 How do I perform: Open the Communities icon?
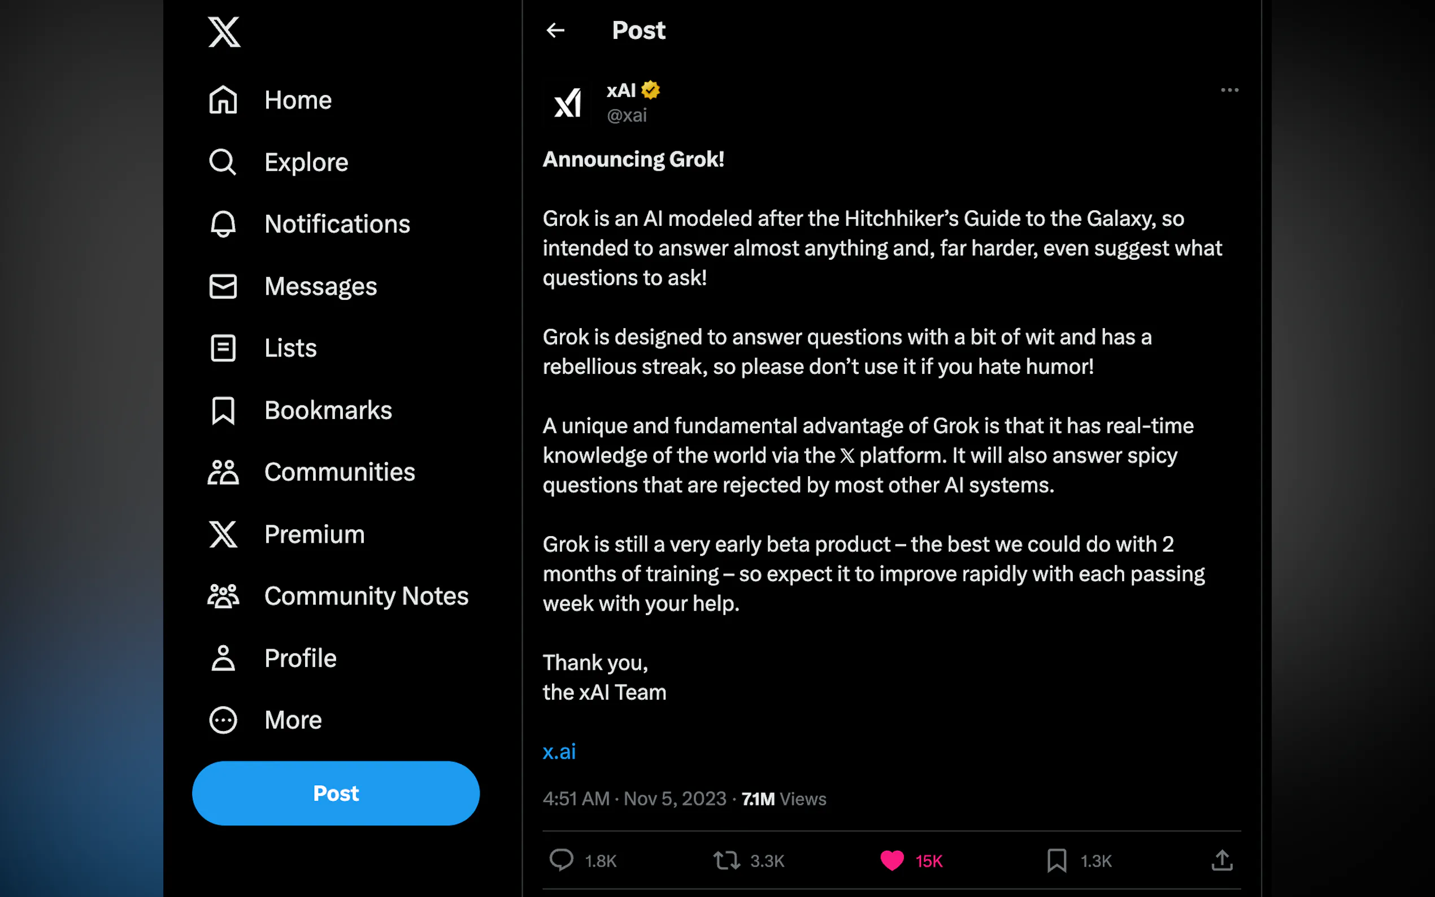coord(223,472)
